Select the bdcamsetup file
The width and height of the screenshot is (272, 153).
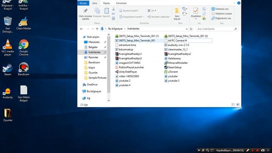pyautogui.click(x=126, y=49)
